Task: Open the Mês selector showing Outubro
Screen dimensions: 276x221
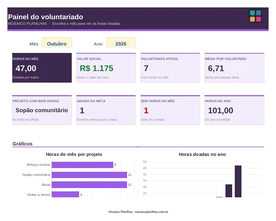Action: (57, 42)
